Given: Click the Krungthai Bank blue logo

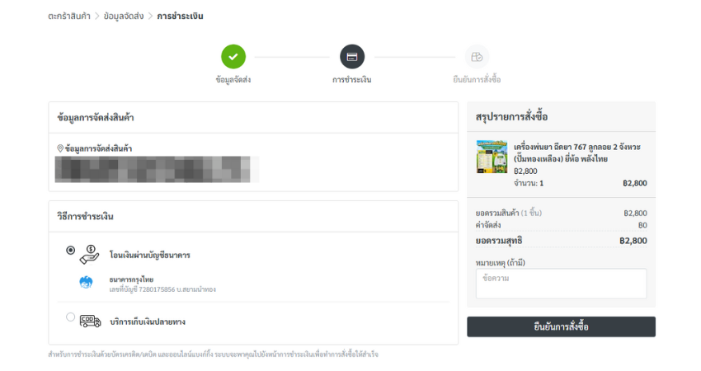Looking at the screenshot, I should (x=86, y=283).
